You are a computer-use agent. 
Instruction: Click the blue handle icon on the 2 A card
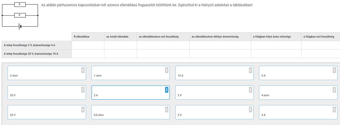[x=167, y=90]
